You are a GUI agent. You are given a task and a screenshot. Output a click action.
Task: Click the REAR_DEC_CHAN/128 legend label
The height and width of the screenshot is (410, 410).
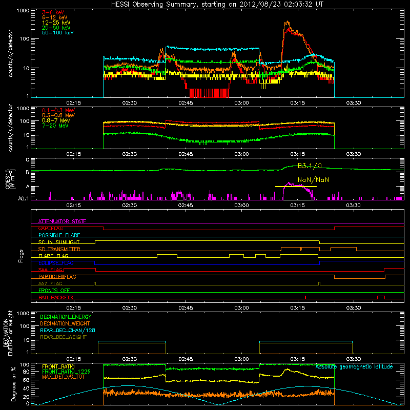point(68,330)
